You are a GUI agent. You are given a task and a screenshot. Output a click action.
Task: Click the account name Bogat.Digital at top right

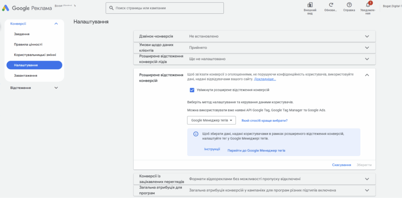coord(392,6)
